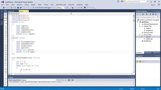Click the Find in Files toolbar icon
The width and height of the screenshot is (161, 90).
coord(67,8)
